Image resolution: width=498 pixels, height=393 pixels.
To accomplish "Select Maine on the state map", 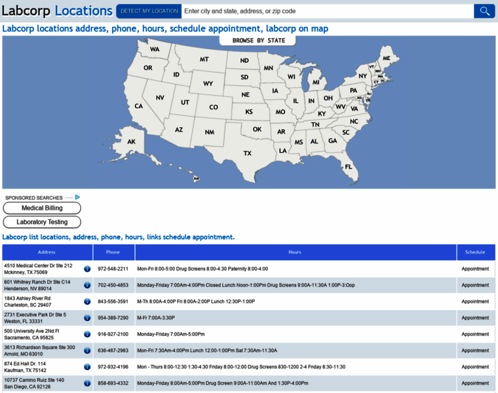I will coord(386,58).
